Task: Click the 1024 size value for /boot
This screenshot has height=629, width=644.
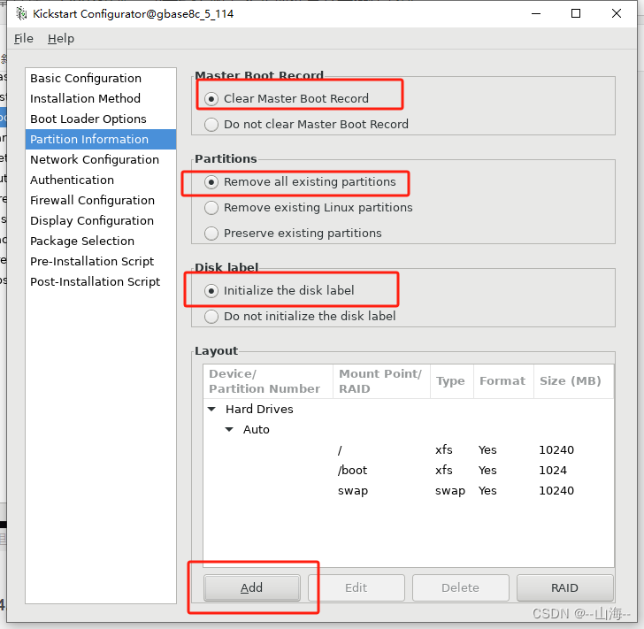Action: [x=552, y=470]
